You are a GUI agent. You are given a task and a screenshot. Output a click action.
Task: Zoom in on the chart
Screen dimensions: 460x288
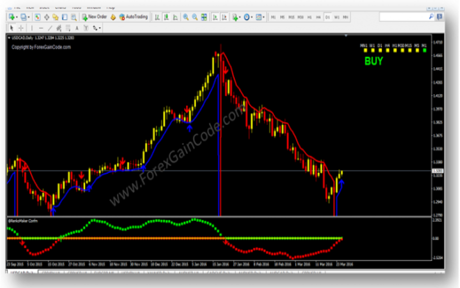pos(185,17)
